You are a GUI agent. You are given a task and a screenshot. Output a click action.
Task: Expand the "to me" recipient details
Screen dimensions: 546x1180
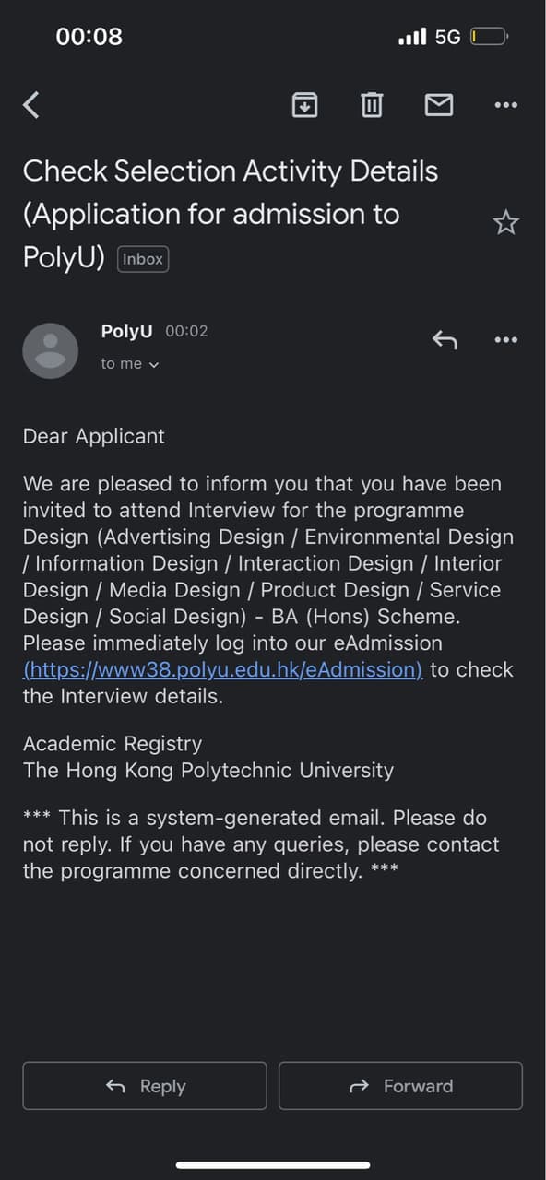tap(130, 364)
